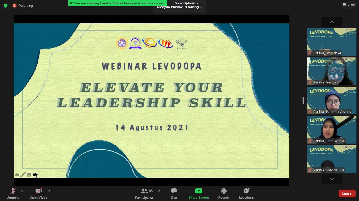This screenshot has height=201, width=359.
Task: Click the "14 Agustus 2021" date text
Action: coord(152,128)
